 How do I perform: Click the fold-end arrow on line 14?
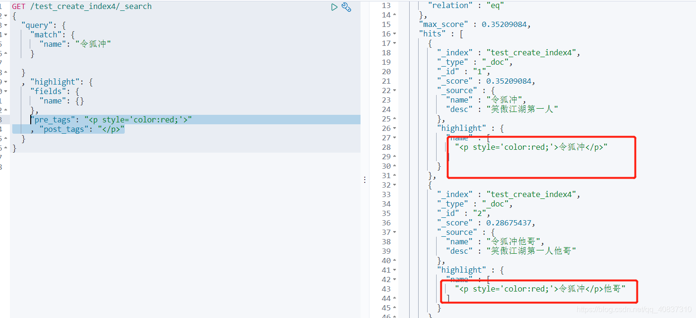click(x=395, y=15)
